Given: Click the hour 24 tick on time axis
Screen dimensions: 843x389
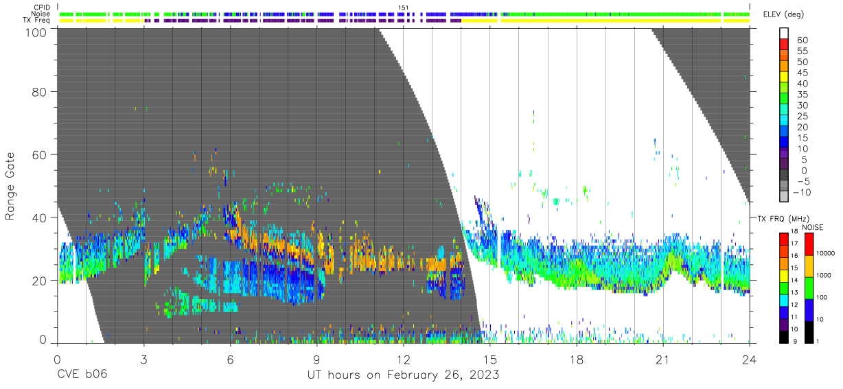Looking at the screenshot, I should (750, 359).
